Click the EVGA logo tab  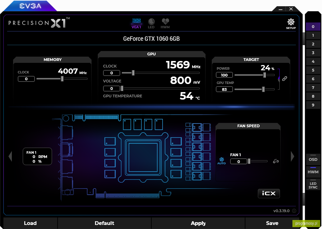(x=30, y=6)
